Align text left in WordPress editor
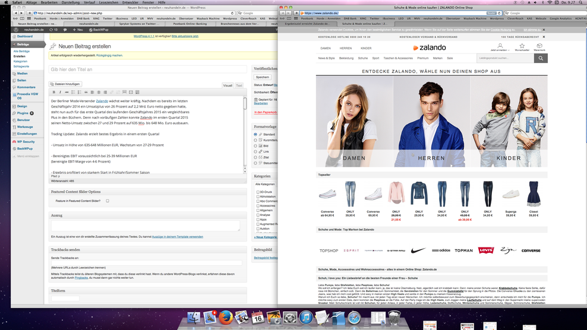Screen dimensions: 587x330 [x=92, y=92]
